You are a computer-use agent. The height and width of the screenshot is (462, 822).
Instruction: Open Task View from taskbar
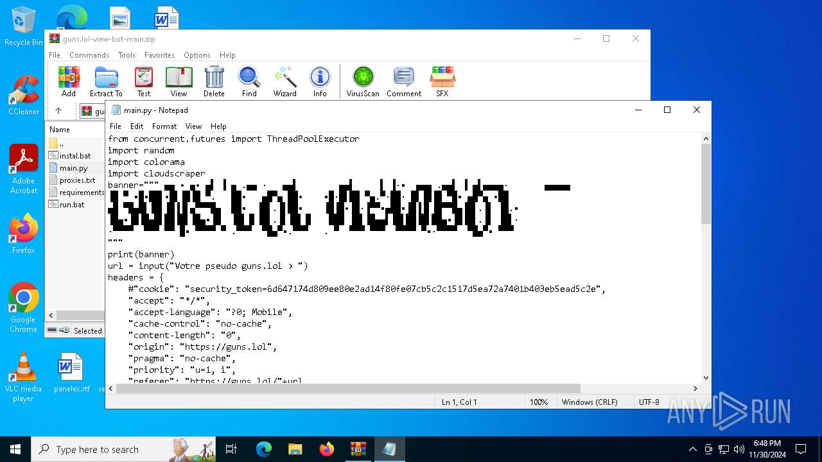pos(231,449)
